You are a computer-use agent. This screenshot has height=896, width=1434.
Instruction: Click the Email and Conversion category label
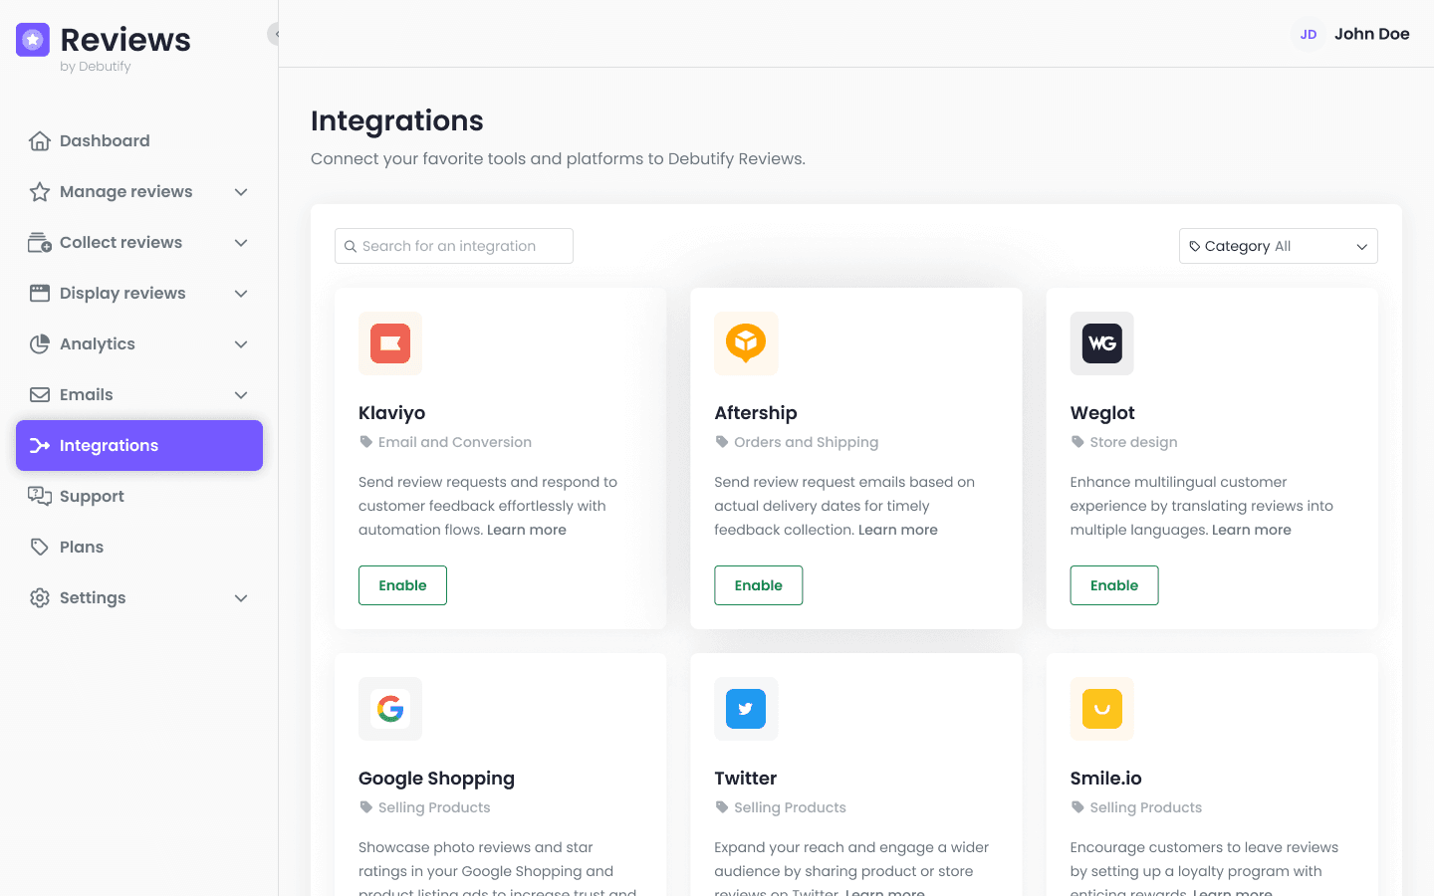[455, 442]
